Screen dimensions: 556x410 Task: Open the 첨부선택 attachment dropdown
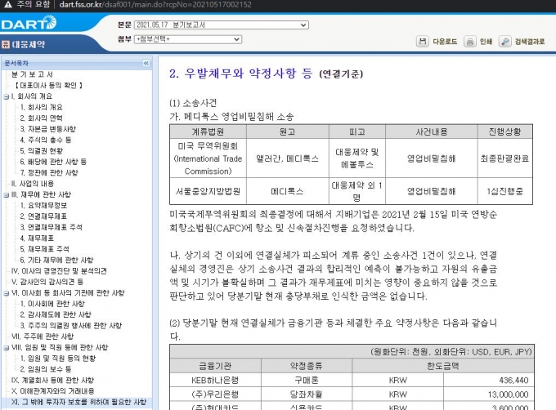point(188,39)
